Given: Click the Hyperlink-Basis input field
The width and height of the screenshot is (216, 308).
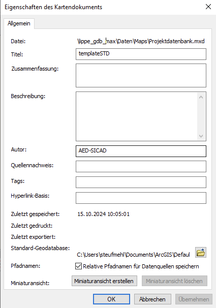Looking at the screenshot, I should (141, 198).
